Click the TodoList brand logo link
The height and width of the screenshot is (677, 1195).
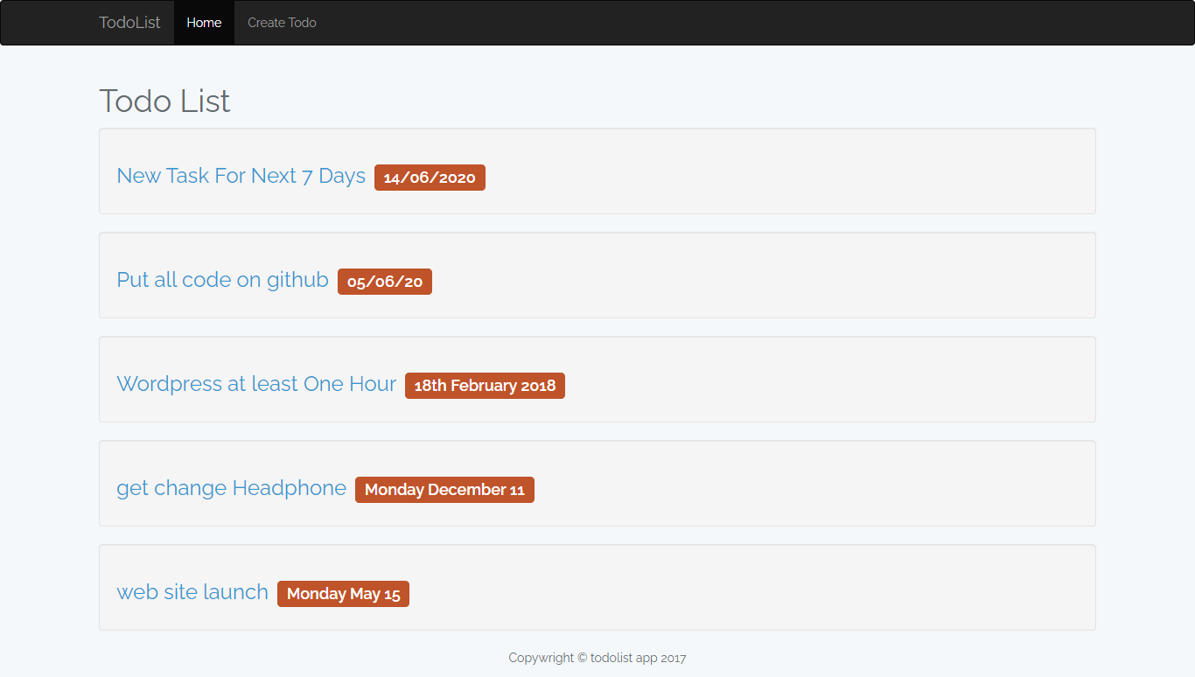129,23
